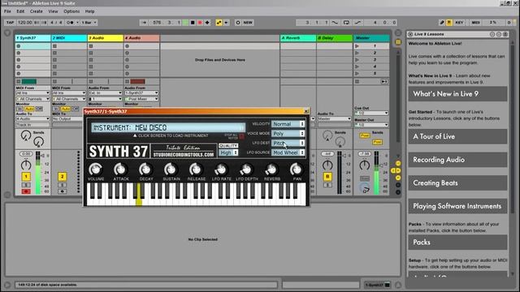Toggle the yellow computer MIDI keyboard icon

tap(449, 23)
